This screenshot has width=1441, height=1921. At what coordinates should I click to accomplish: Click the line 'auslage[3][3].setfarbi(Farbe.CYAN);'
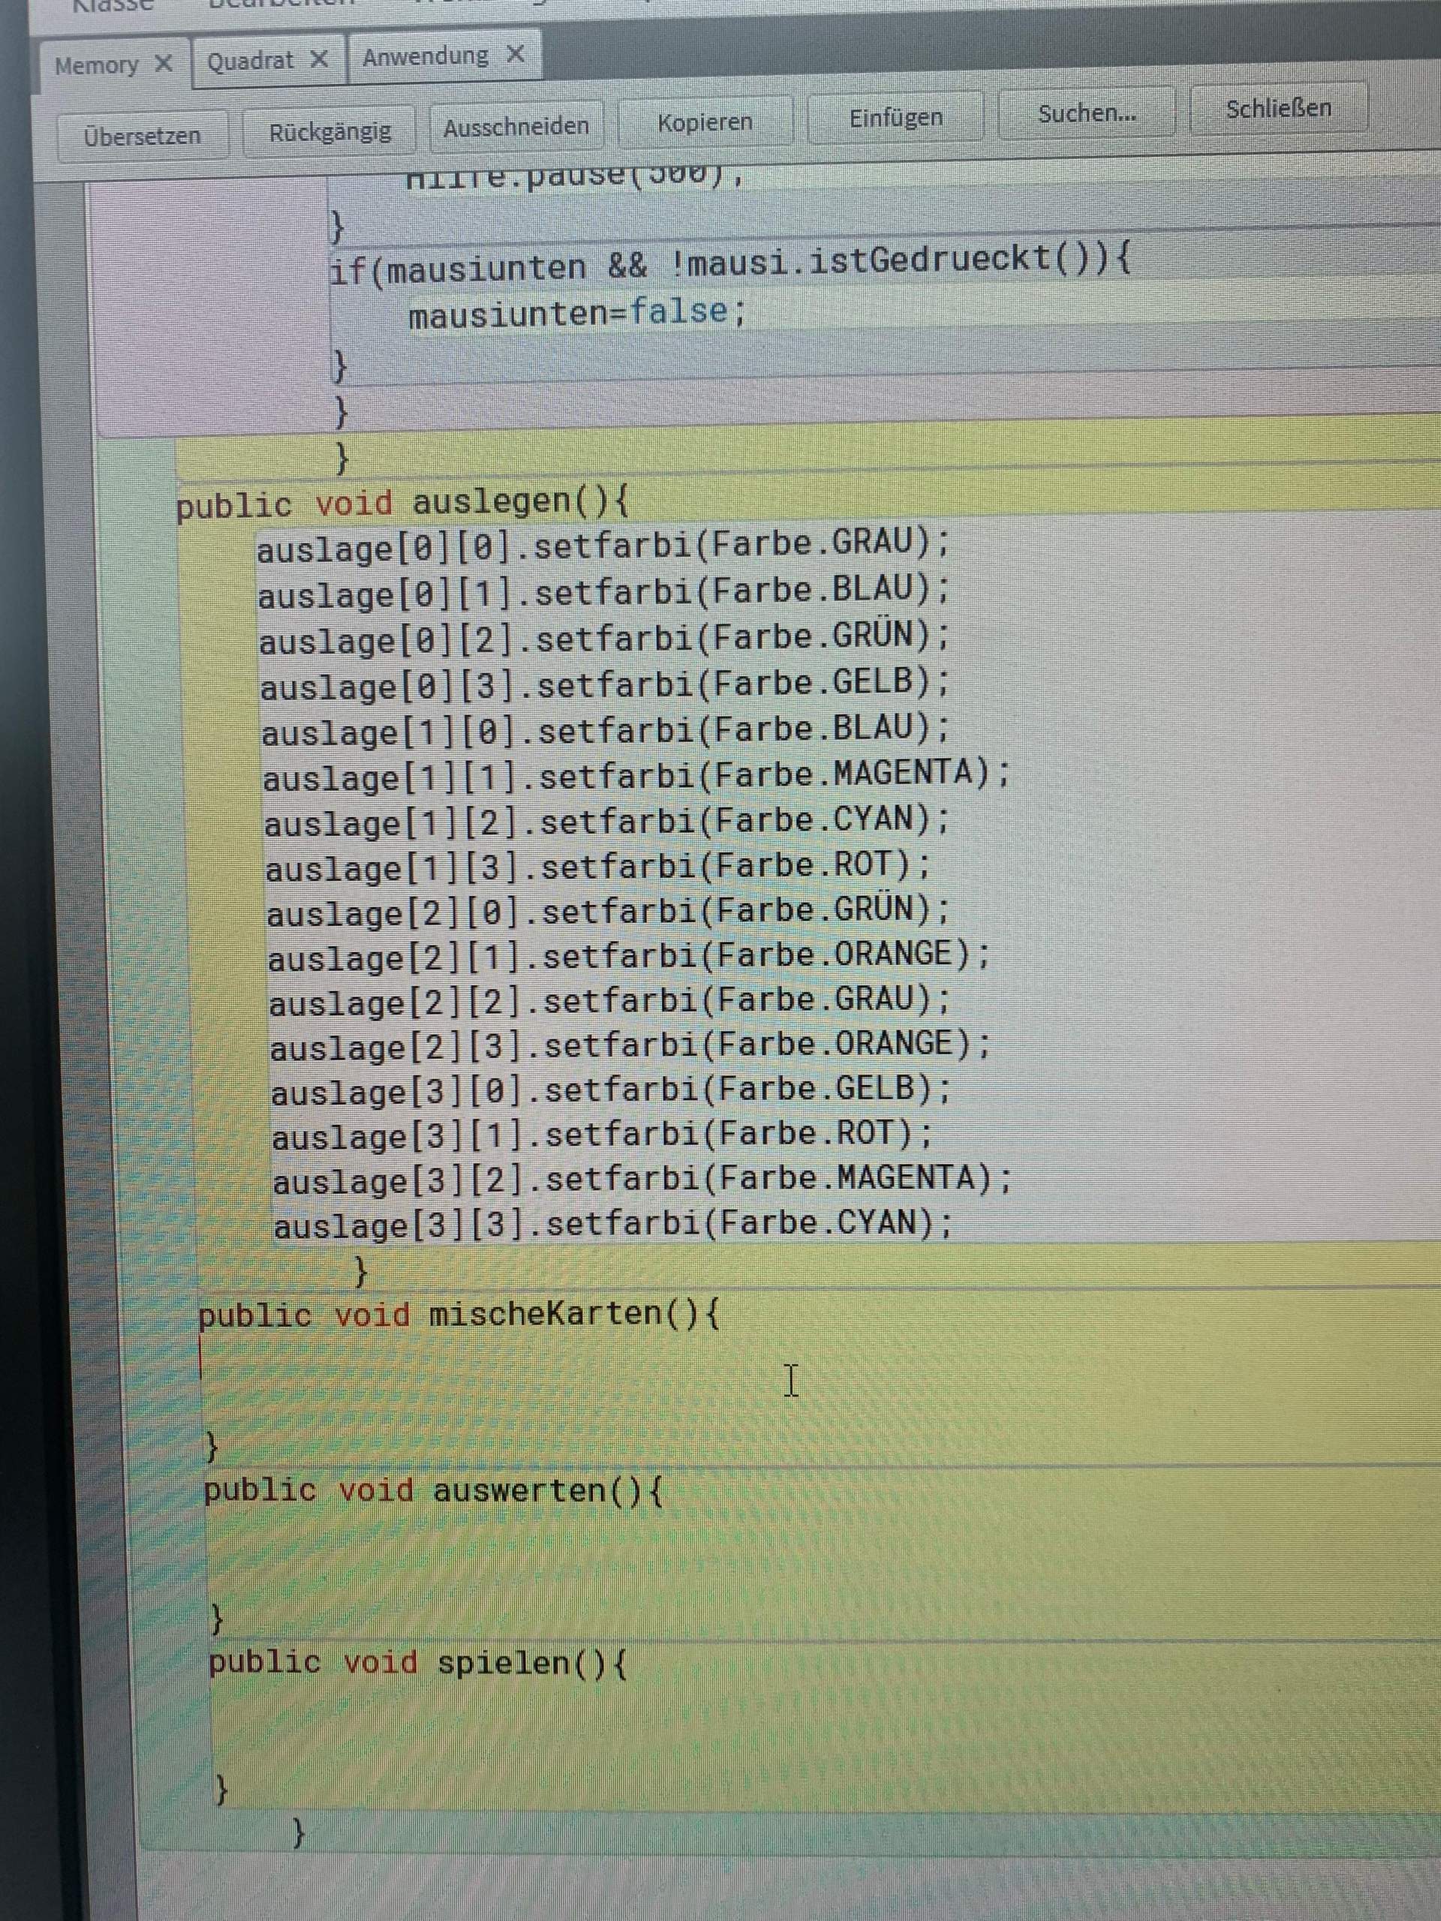point(613,1225)
